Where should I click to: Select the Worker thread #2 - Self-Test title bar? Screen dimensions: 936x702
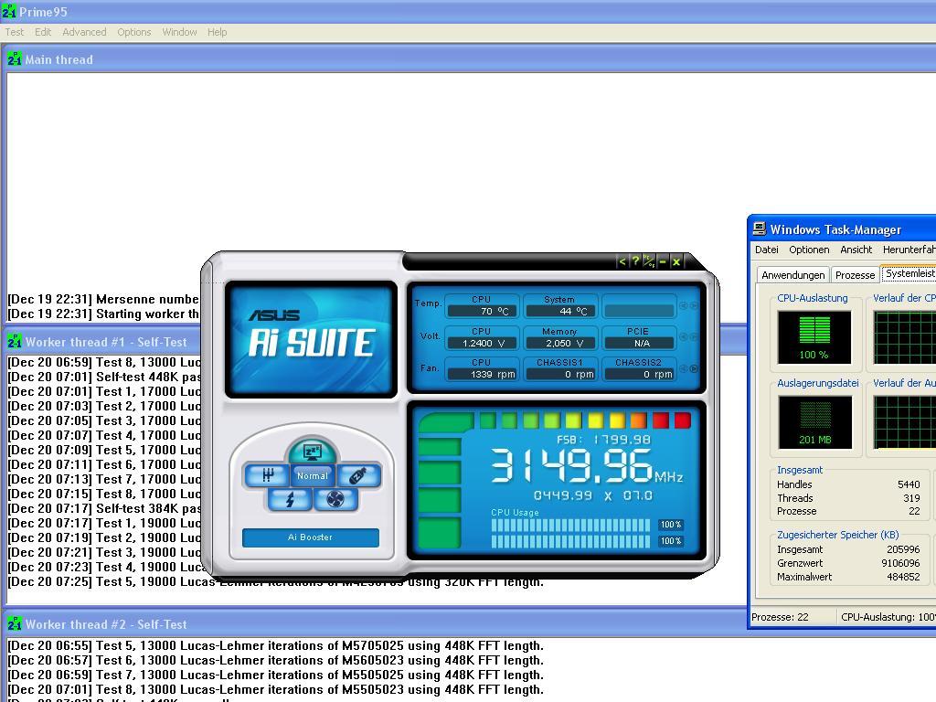click(x=376, y=624)
